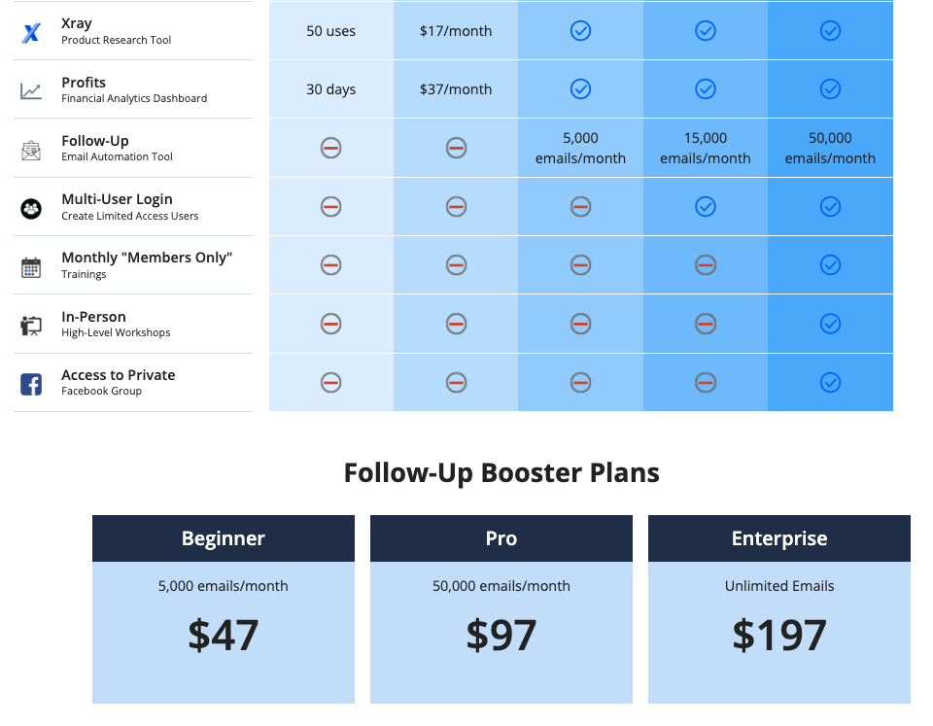The width and height of the screenshot is (933, 726).
Task: Click the $17/month Xray price cell
Action: tap(456, 30)
